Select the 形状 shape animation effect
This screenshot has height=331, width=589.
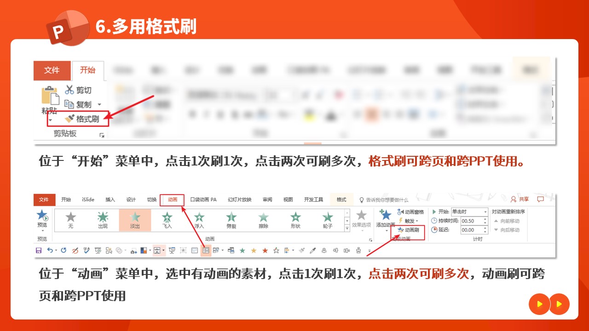[295, 220]
